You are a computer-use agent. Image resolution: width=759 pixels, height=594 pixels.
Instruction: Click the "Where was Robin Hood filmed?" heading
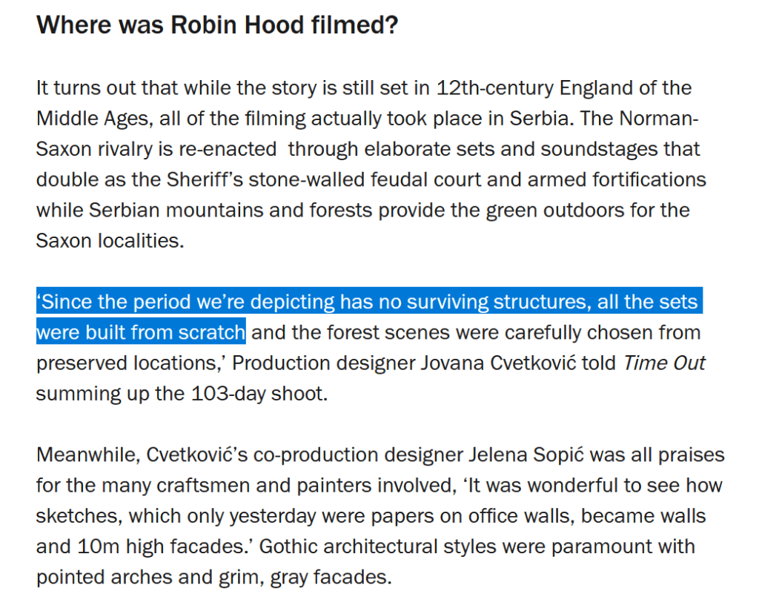pyautogui.click(x=217, y=26)
